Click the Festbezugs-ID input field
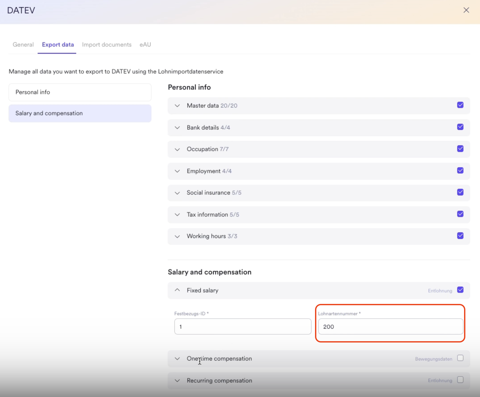 242,327
